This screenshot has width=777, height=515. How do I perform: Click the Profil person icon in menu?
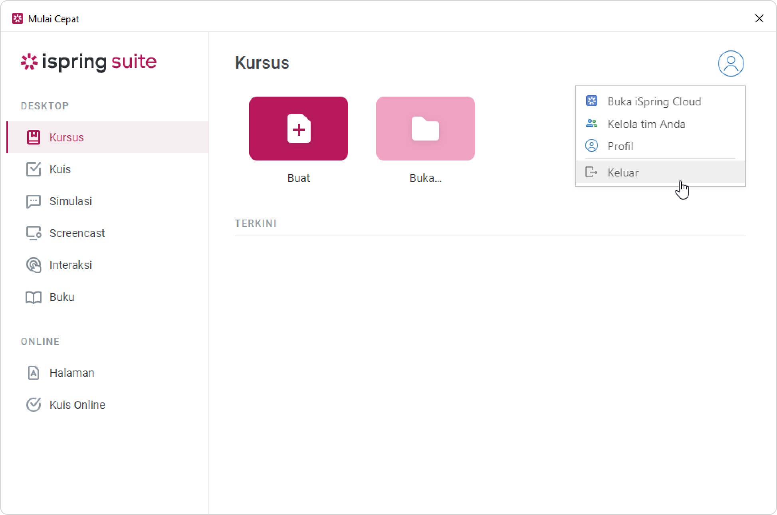click(592, 146)
